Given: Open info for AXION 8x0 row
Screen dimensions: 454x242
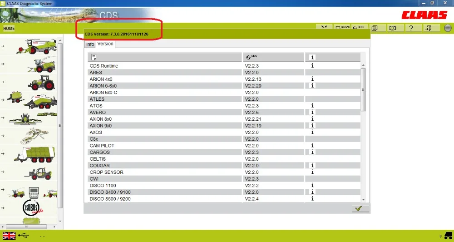Looking at the screenshot, I should click(312, 119).
